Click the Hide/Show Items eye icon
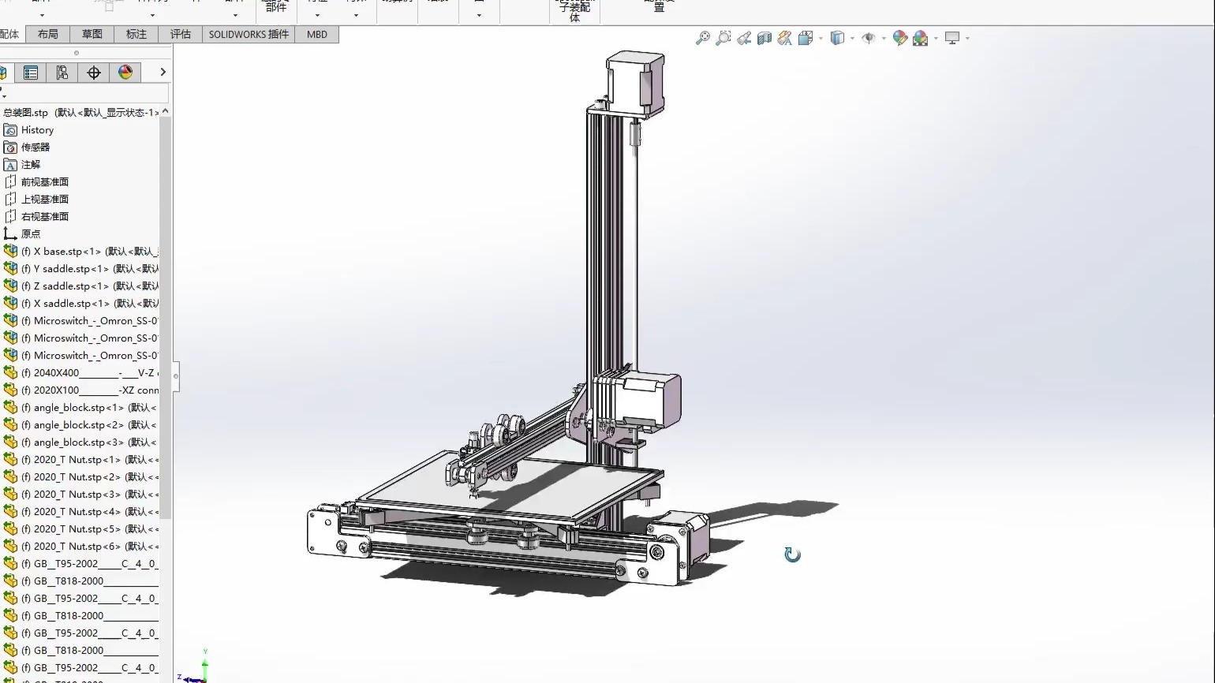Screen dimensions: 1215x683 pyautogui.click(x=869, y=38)
